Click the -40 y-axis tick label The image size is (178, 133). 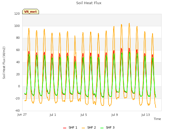coord(17,111)
